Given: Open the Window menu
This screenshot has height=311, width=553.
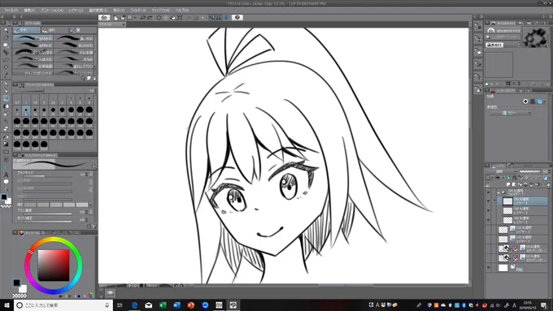Looking at the screenshot, I should (x=160, y=11).
